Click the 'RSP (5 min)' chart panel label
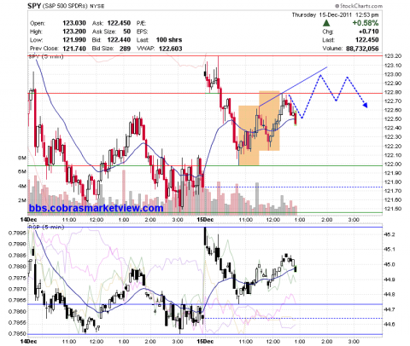The width and height of the screenshot is (410, 346). pyautogui.click(x=46, y=227)
